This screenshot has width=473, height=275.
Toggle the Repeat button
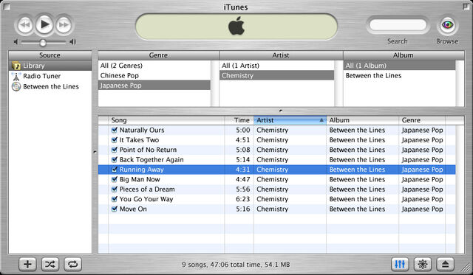pos(72,264)
